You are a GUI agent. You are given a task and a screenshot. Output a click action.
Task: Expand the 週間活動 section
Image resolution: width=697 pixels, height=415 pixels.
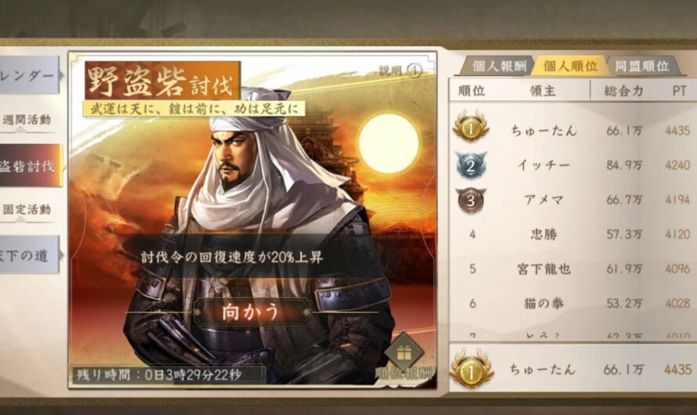(x=27, y=121)
